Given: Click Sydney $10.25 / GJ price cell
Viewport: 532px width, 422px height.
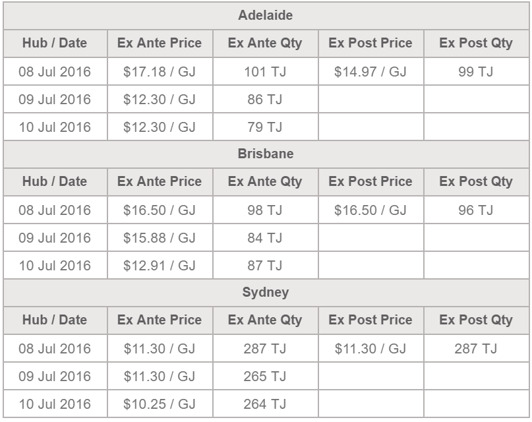Looking at the screenshot, I should pos(160,404).
